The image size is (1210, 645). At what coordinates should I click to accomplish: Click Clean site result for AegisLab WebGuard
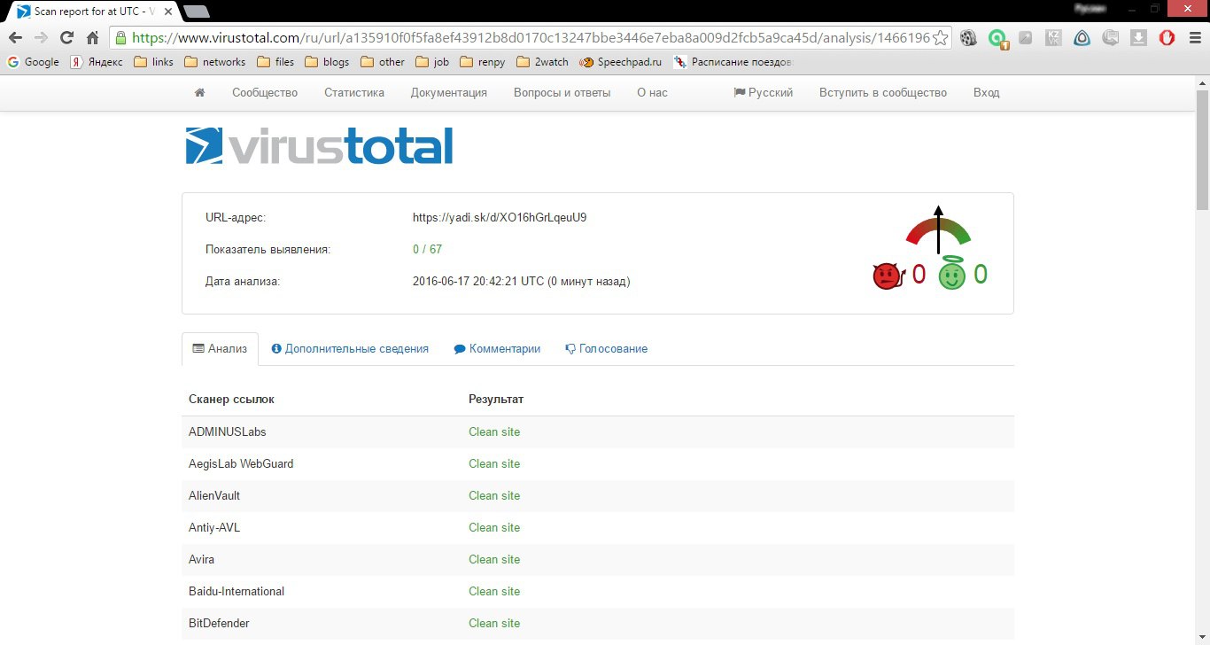pos(494,463)
